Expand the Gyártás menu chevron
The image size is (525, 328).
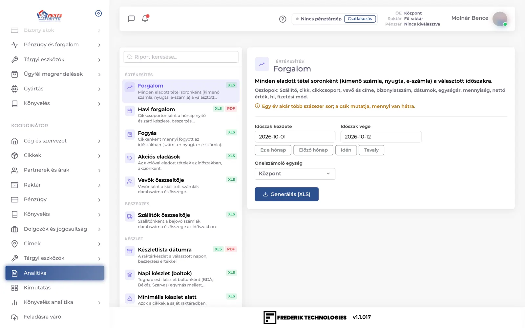[99, 89]
